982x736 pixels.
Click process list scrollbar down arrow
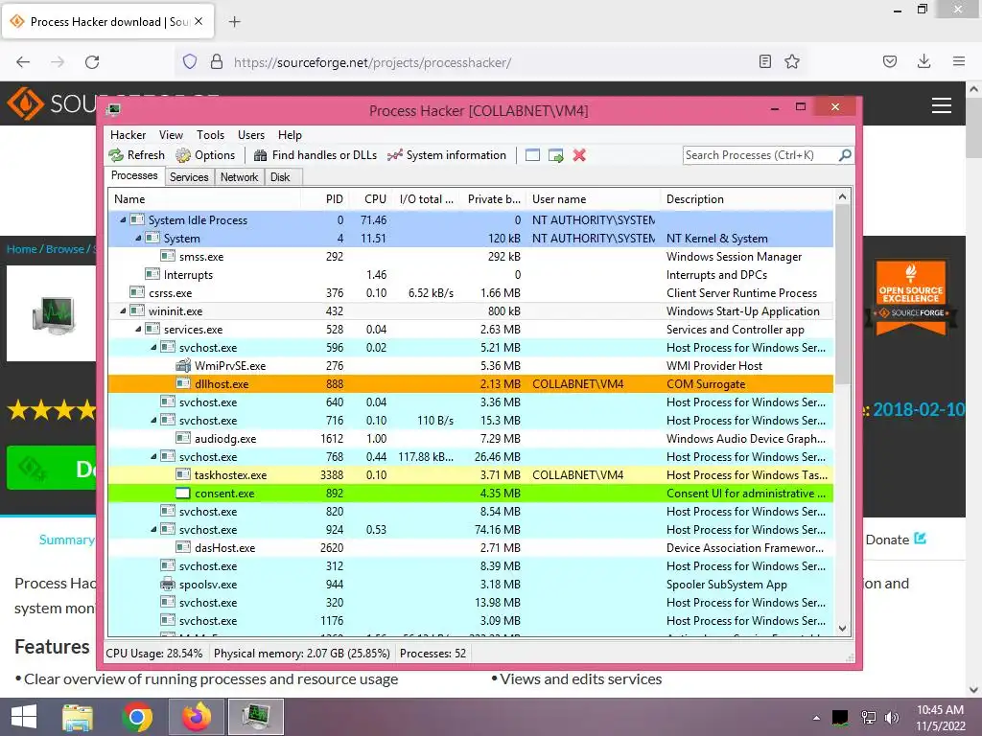(x=842, y=629)
